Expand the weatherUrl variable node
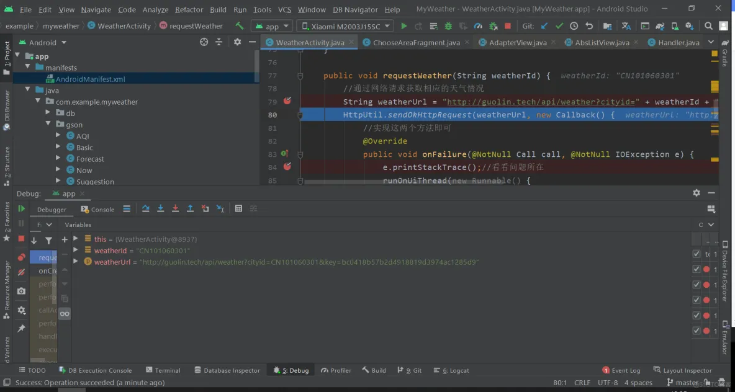 coord(76,261)
